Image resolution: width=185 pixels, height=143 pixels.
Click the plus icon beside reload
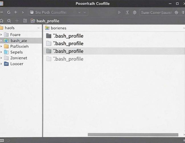click(x=16, y=12)
